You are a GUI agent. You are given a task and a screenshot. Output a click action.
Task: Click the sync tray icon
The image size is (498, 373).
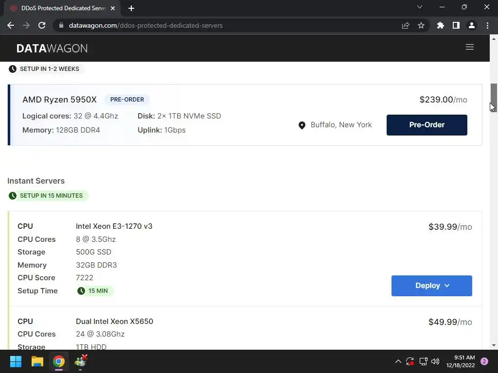click(409, 361)
